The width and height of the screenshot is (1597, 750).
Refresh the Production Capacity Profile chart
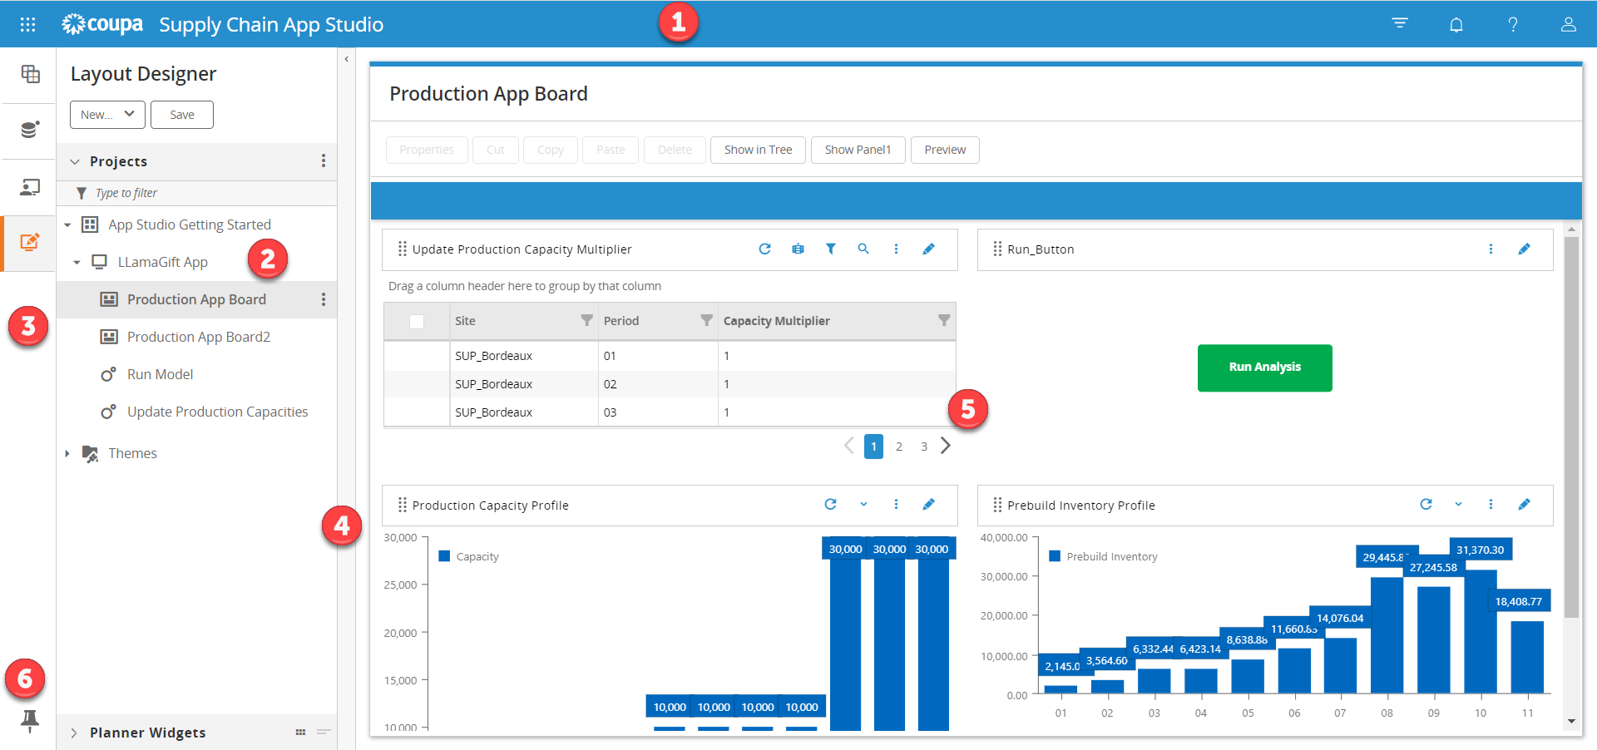(x=830, y=504)
